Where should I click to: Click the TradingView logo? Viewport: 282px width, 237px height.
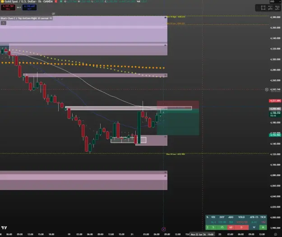tap(4, 228)
